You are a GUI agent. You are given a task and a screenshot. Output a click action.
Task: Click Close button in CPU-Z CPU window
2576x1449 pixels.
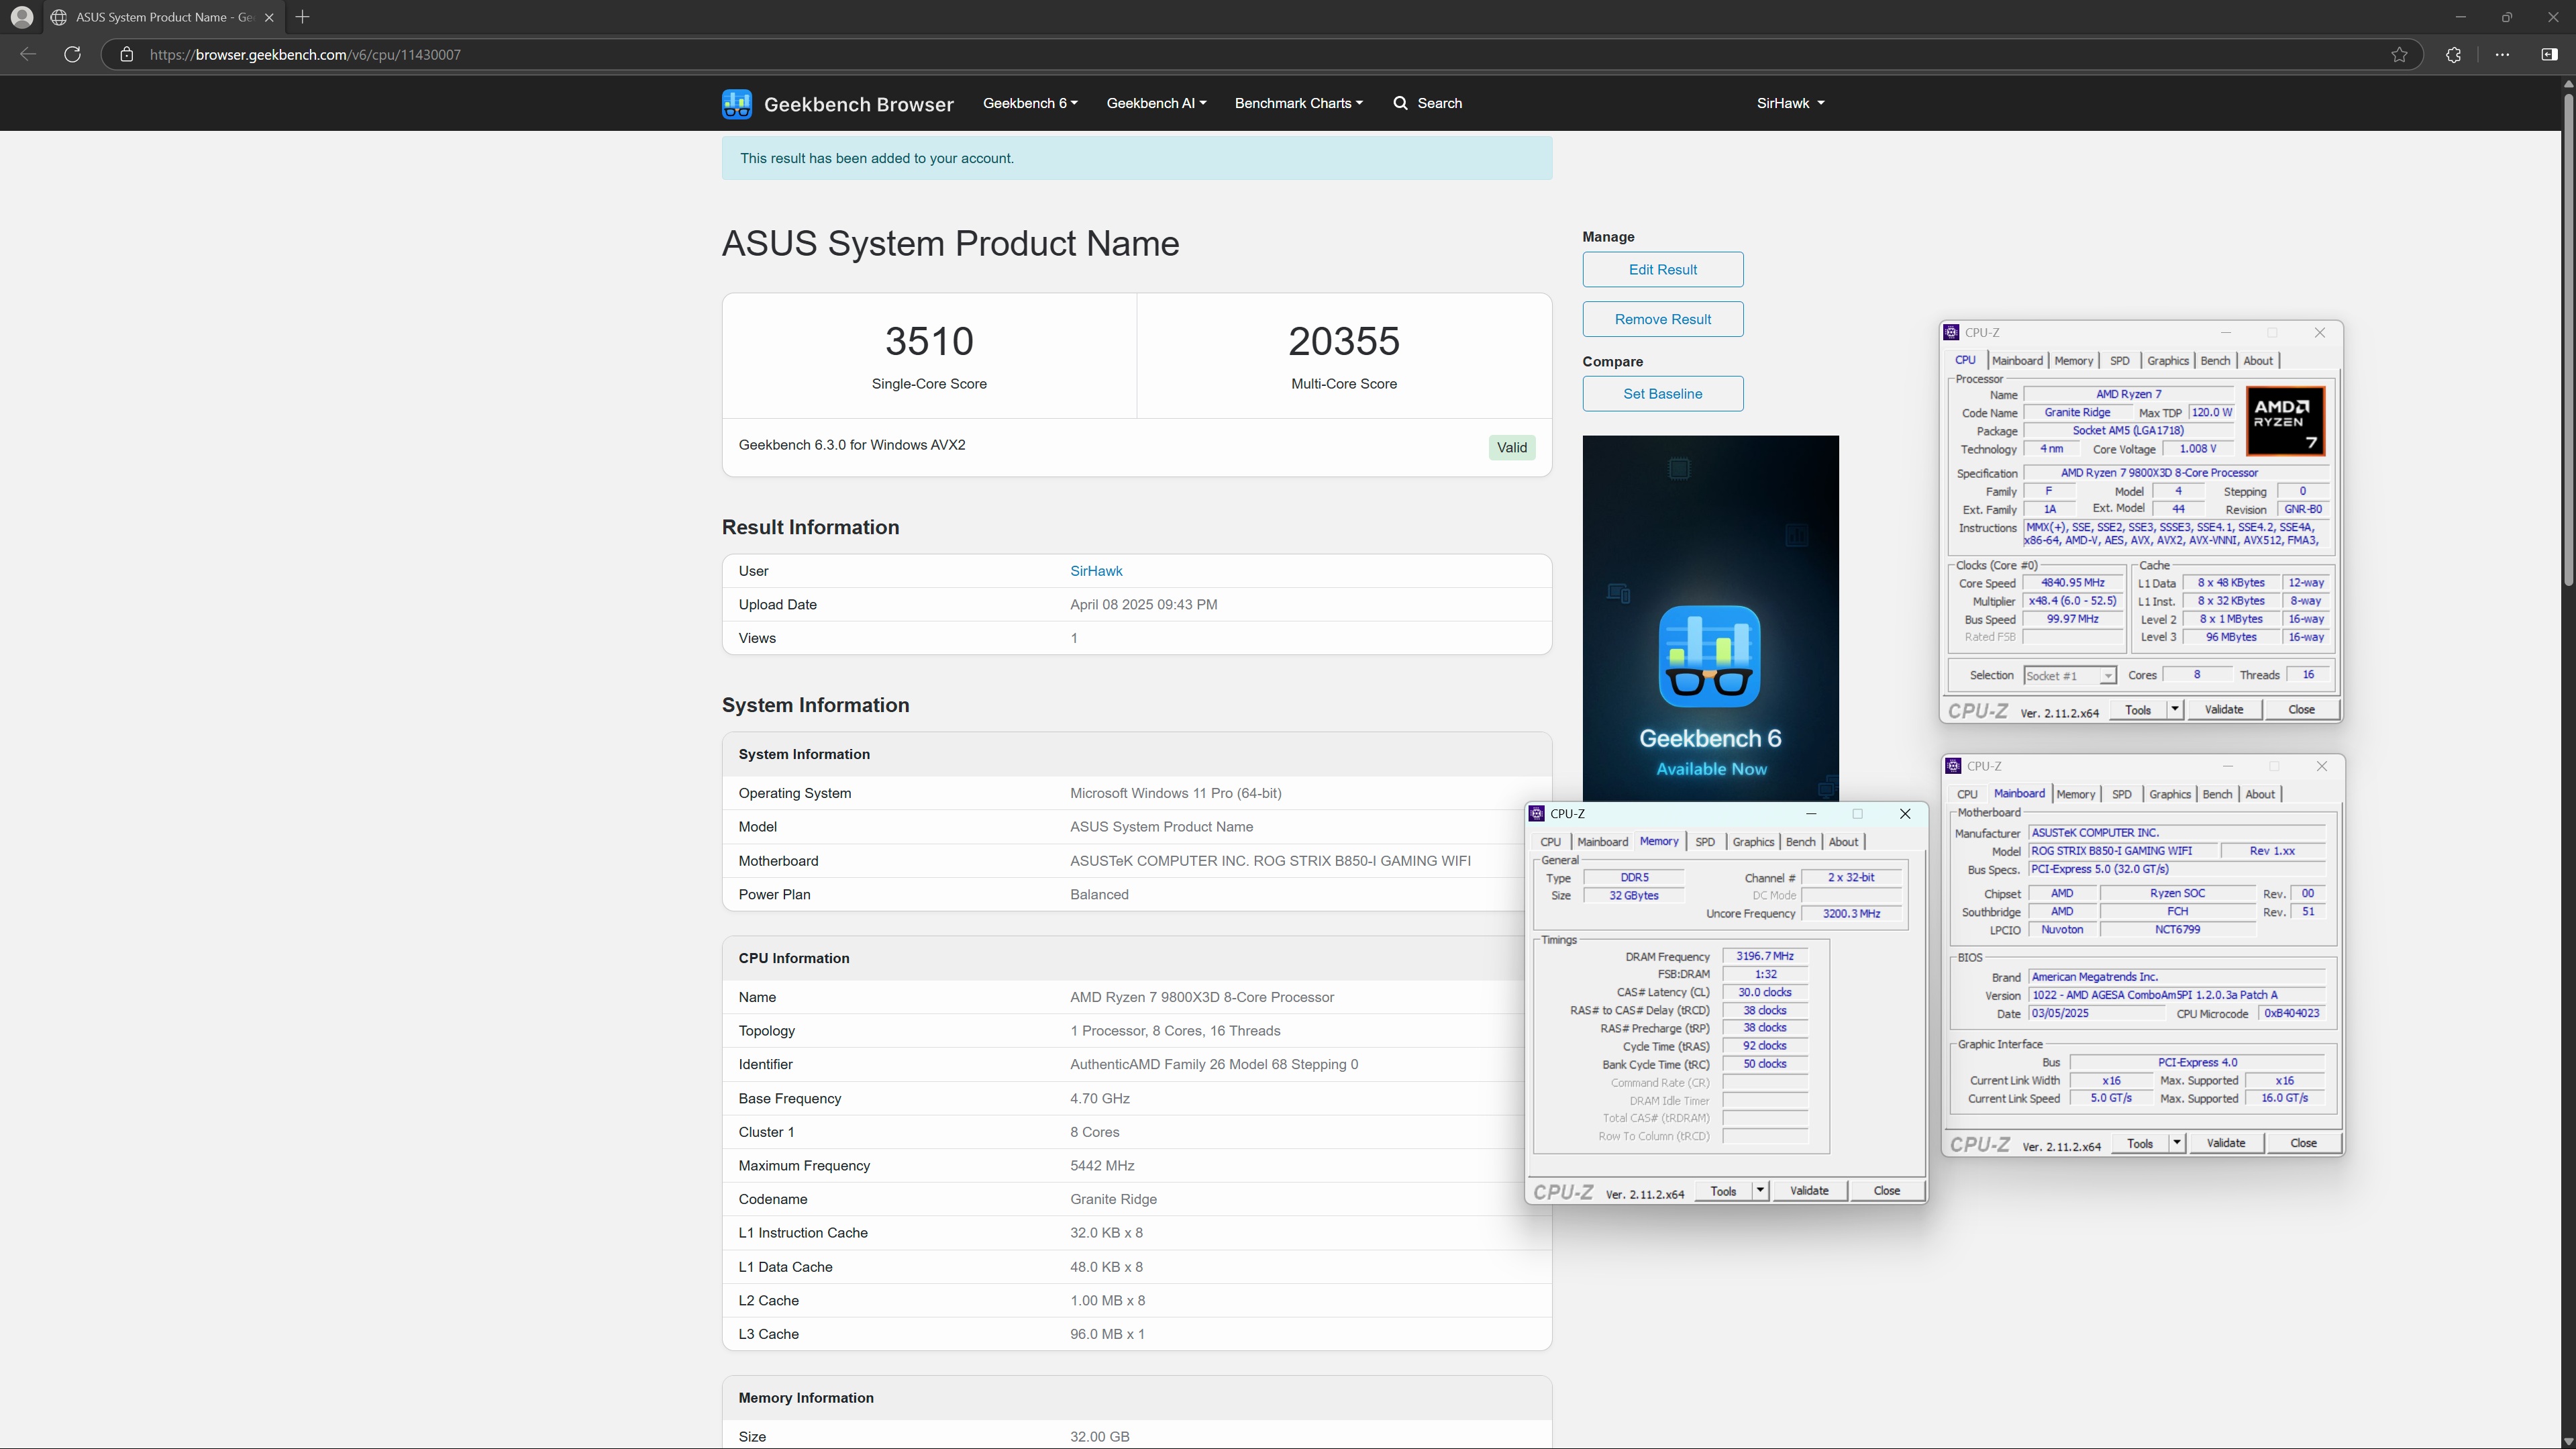2301,710
